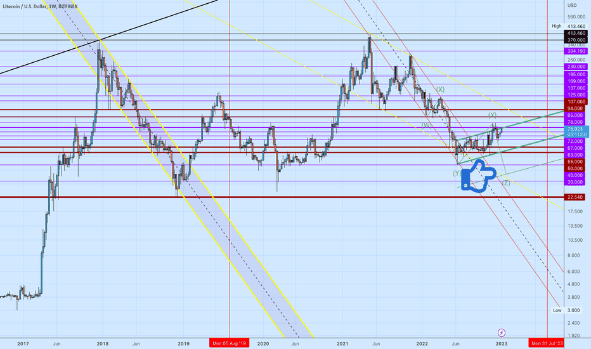Select the black 413.460 price label
The image size is (591, 349).
(576, 33)
